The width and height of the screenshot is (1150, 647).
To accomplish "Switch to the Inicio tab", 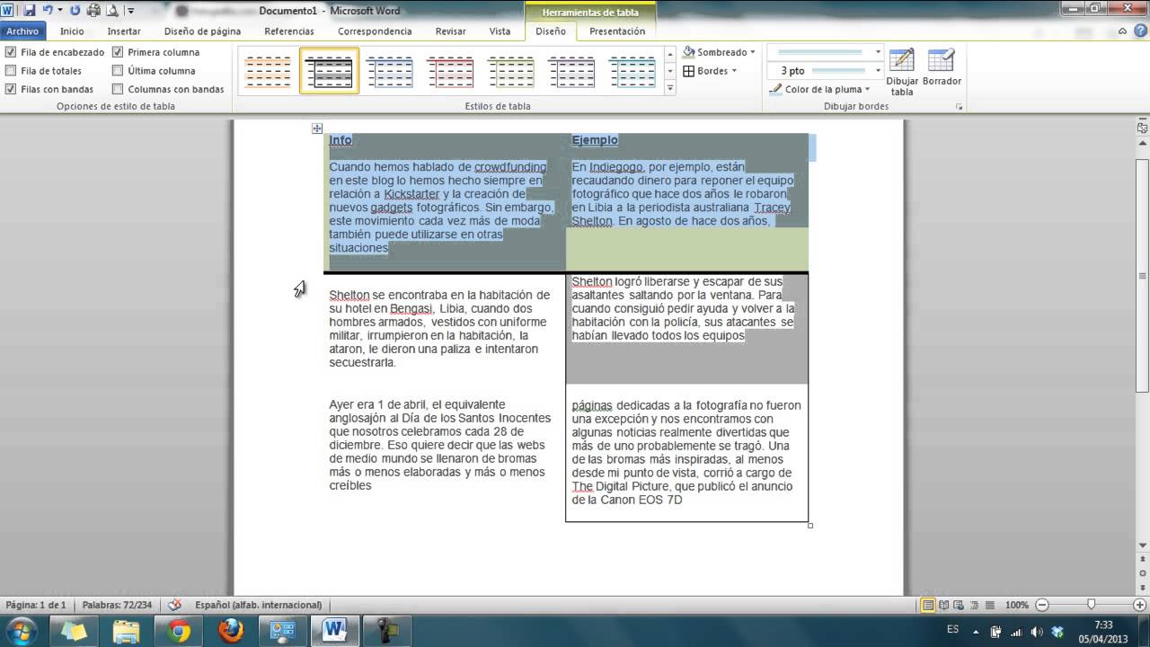I will click(x=72, y=31).
